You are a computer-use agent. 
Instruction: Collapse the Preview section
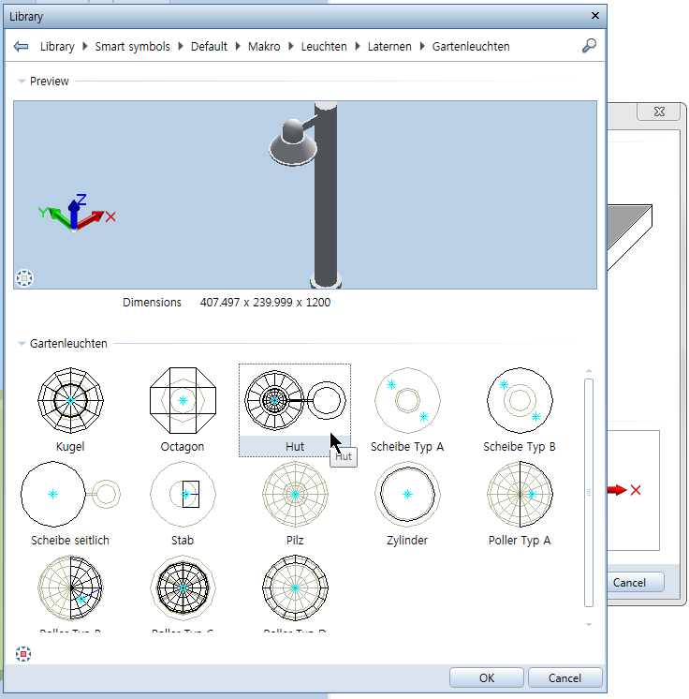tap(22, 82)
